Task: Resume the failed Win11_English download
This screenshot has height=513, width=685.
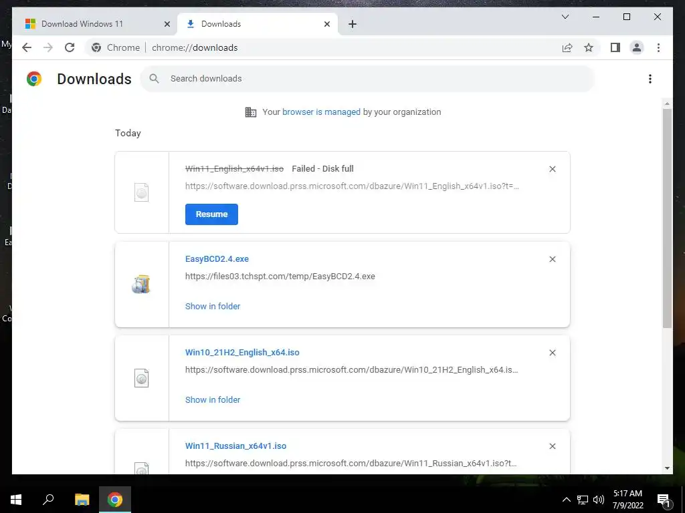Action: [x=211, y=214]
